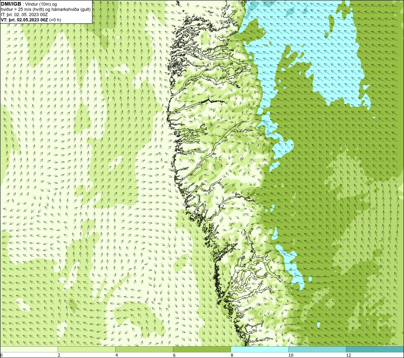This screenshot has width=404, height=358.
Task: Click the '(+0 h)' forecast offset text
Action: 55,20
